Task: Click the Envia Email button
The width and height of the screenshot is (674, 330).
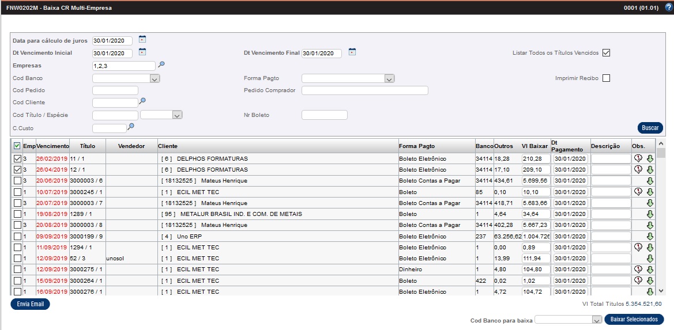Action: [30, 304]
